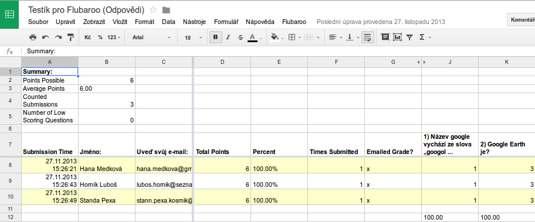Redo the last action
Image resolution: width=535 pixels, height=222 pixels.
tap(58, 37)
